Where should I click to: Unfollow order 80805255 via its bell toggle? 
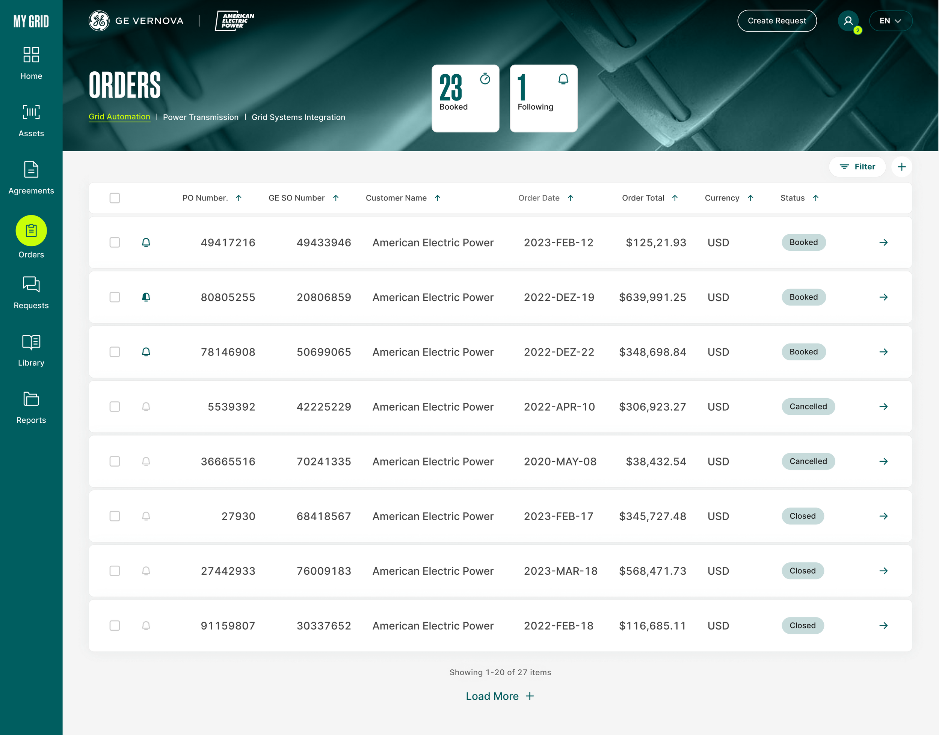(x=146, y=297)
